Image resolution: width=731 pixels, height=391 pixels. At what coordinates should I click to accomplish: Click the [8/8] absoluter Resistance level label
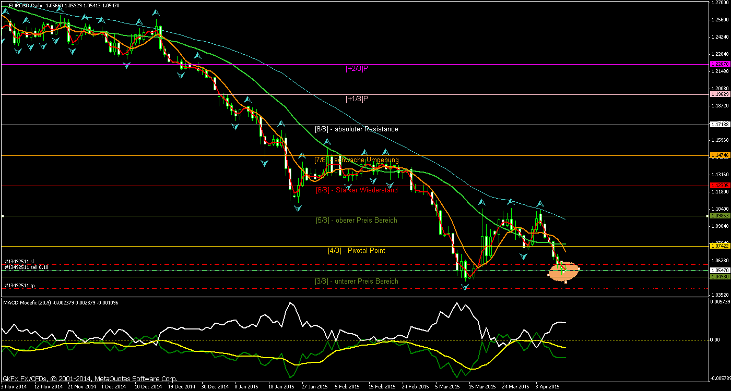click(357, 129)
